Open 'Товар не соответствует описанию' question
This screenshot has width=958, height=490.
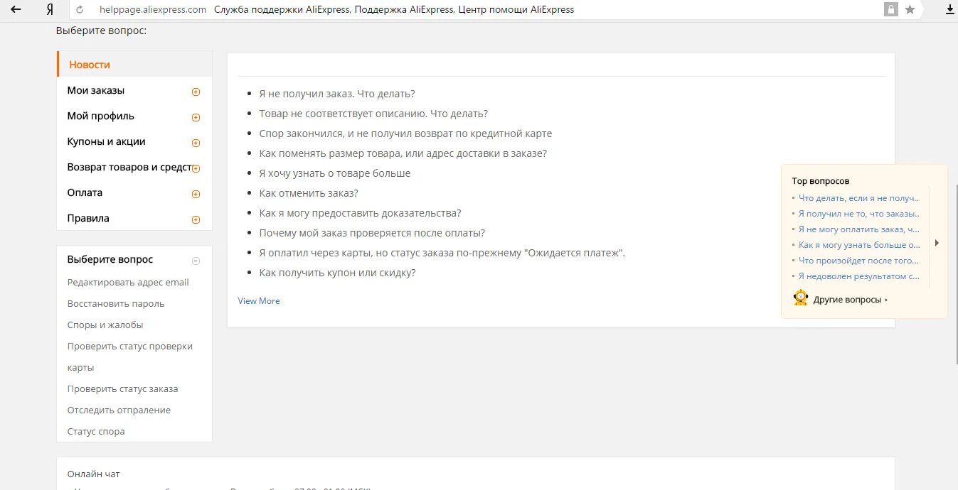(373, 114)
